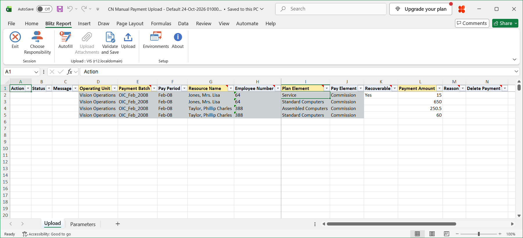Click previous sheet navigation arrow
523x238 pixels.
pyautogui.click(x=11, y=224)
